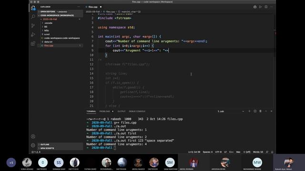
Task: Change the C++ language mode
Action: click(x=231, y=152)
